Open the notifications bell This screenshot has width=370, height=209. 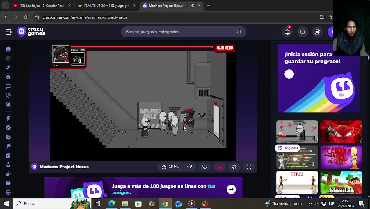(x=287, y=32)
